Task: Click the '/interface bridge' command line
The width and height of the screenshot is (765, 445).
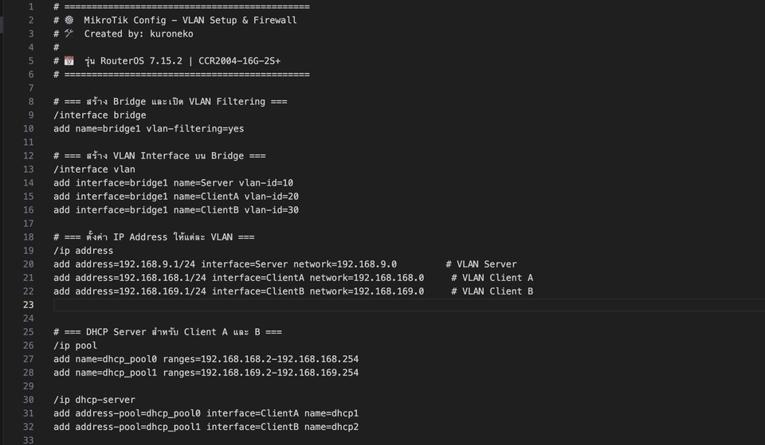Action: (100, 115)
